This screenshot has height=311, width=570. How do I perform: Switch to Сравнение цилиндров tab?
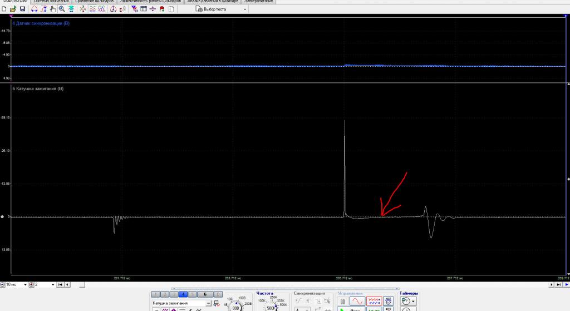[x=94, y=2]
